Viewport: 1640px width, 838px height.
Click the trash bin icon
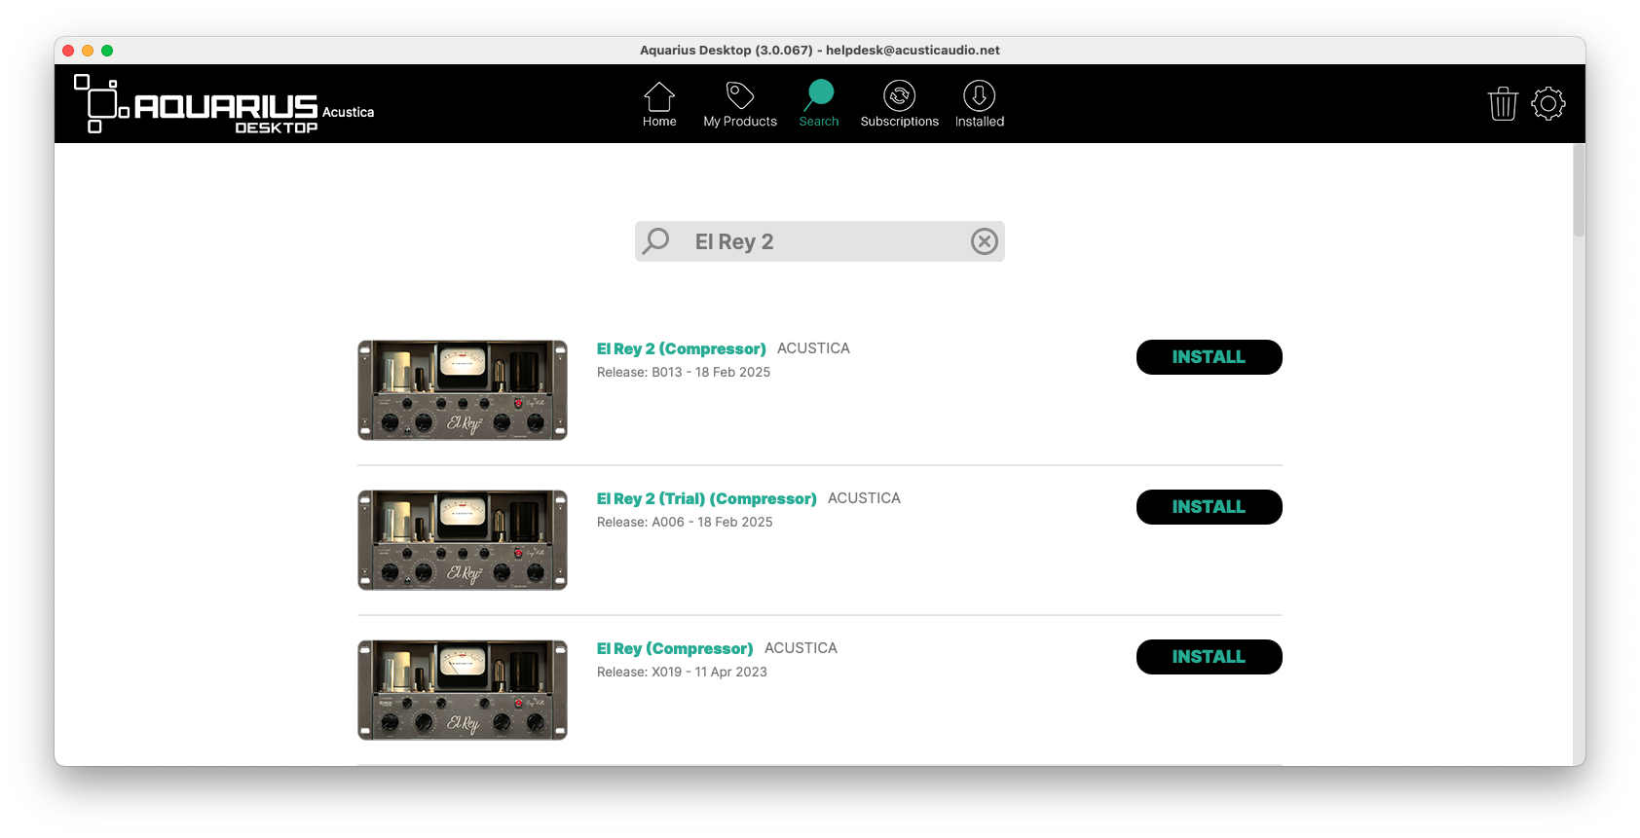(1503, 103)
